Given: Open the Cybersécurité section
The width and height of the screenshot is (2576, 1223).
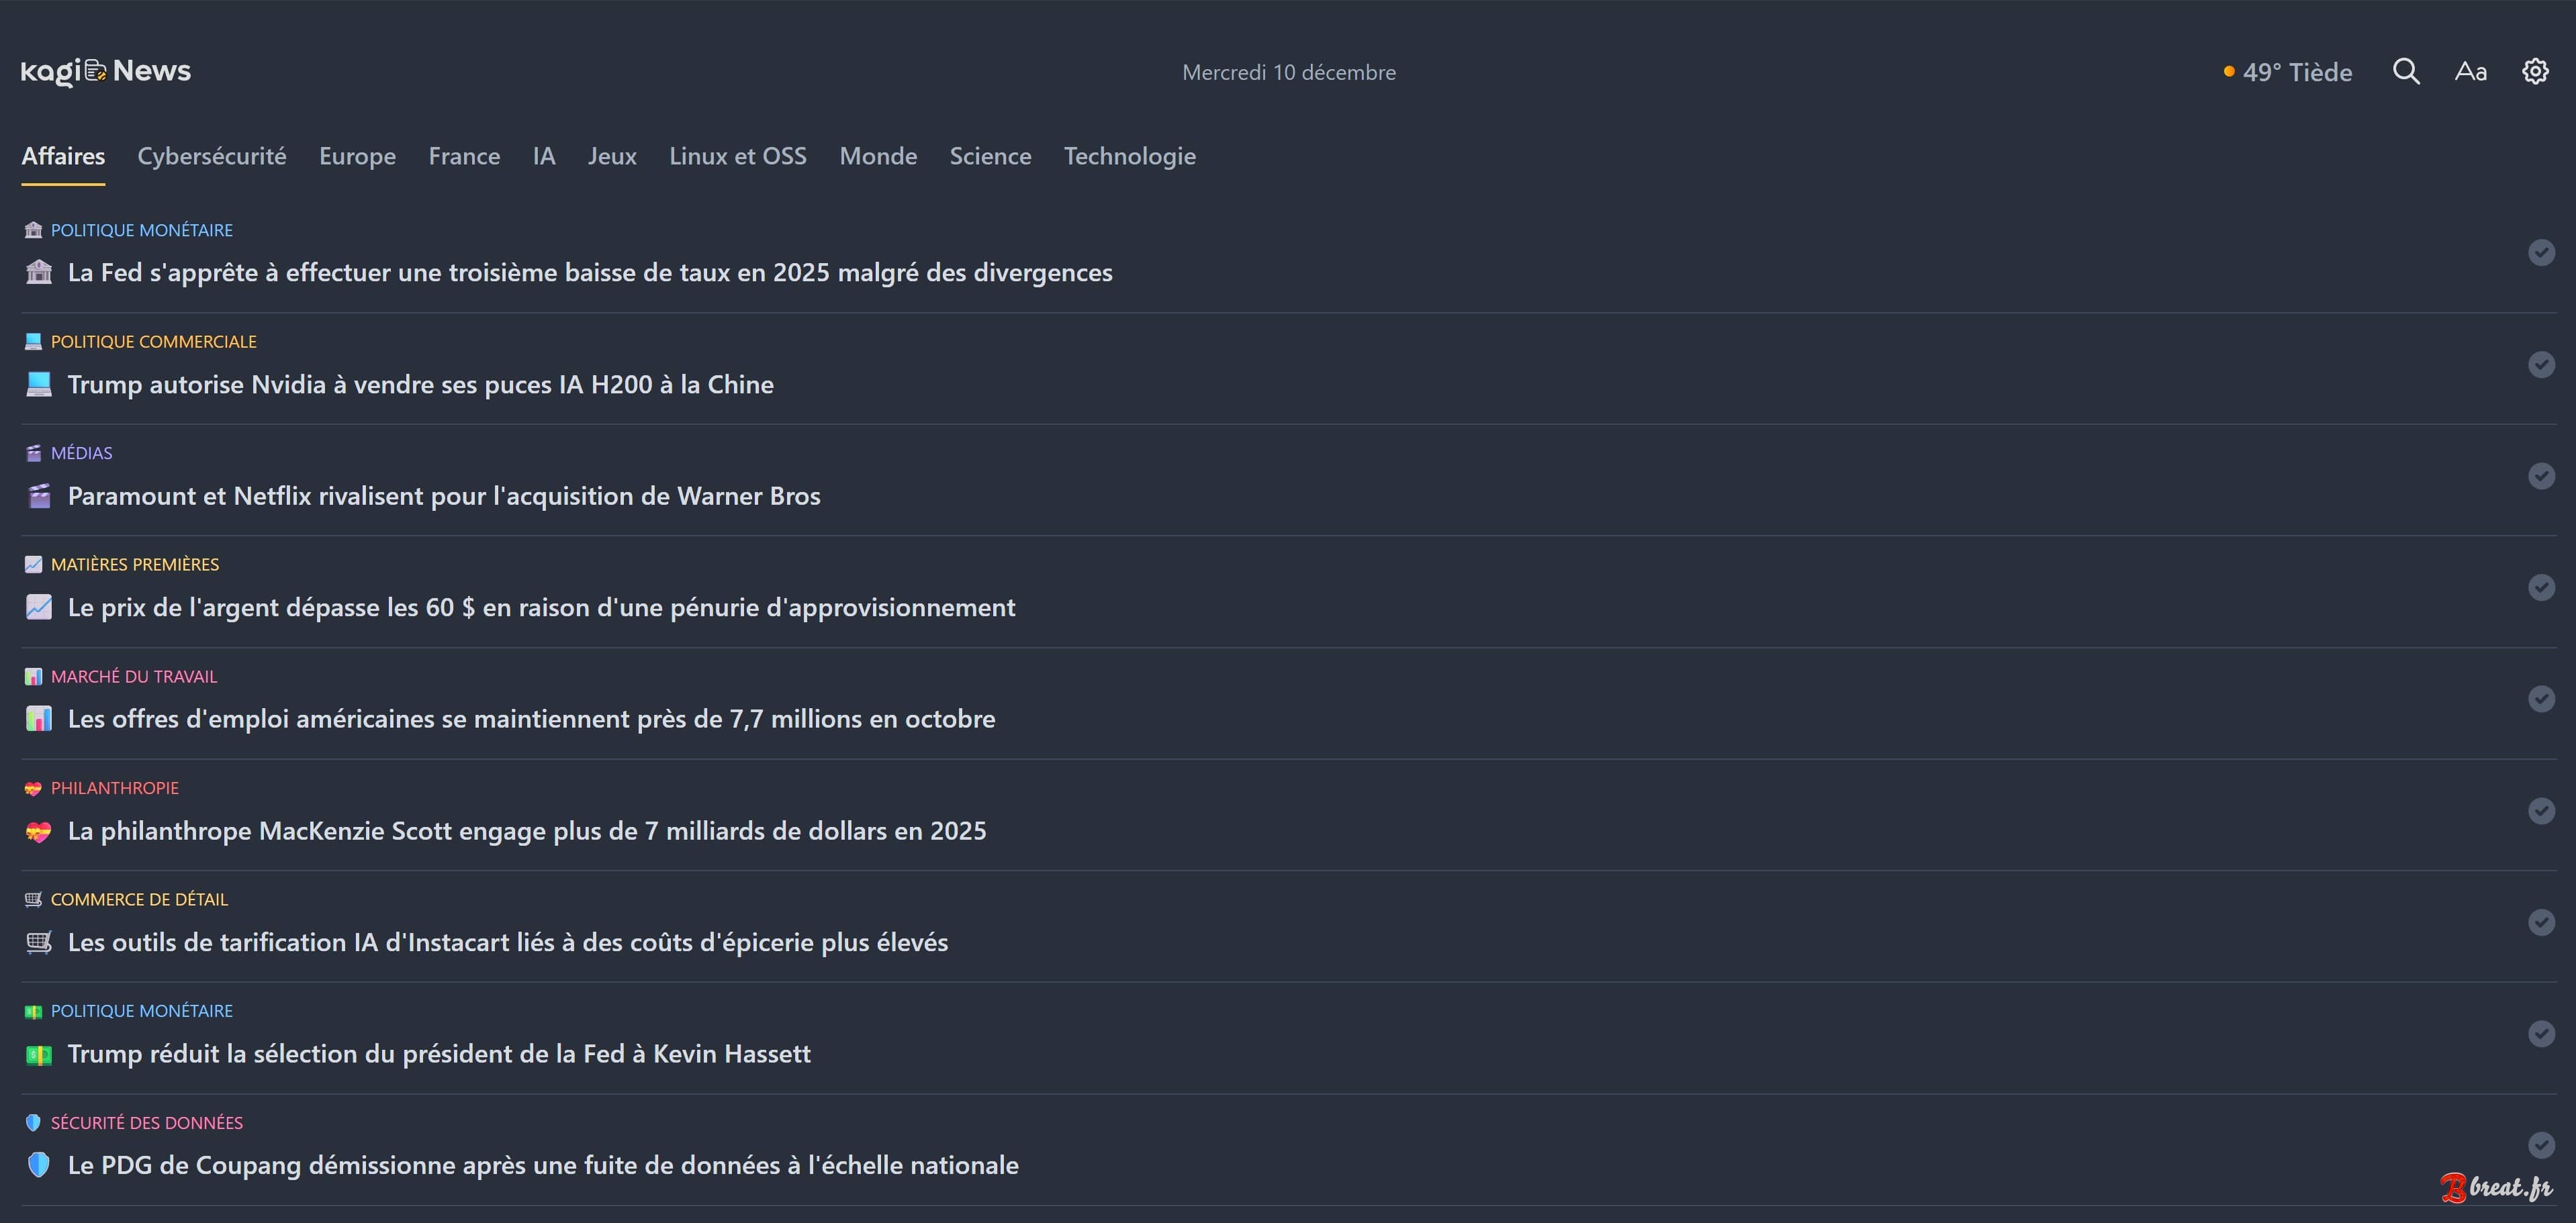Looking at the screenshot, I should pyautogui.click(x=212, y=156).
